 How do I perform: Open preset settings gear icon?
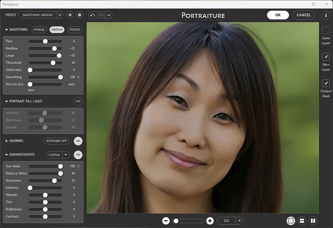pos(80,15)
